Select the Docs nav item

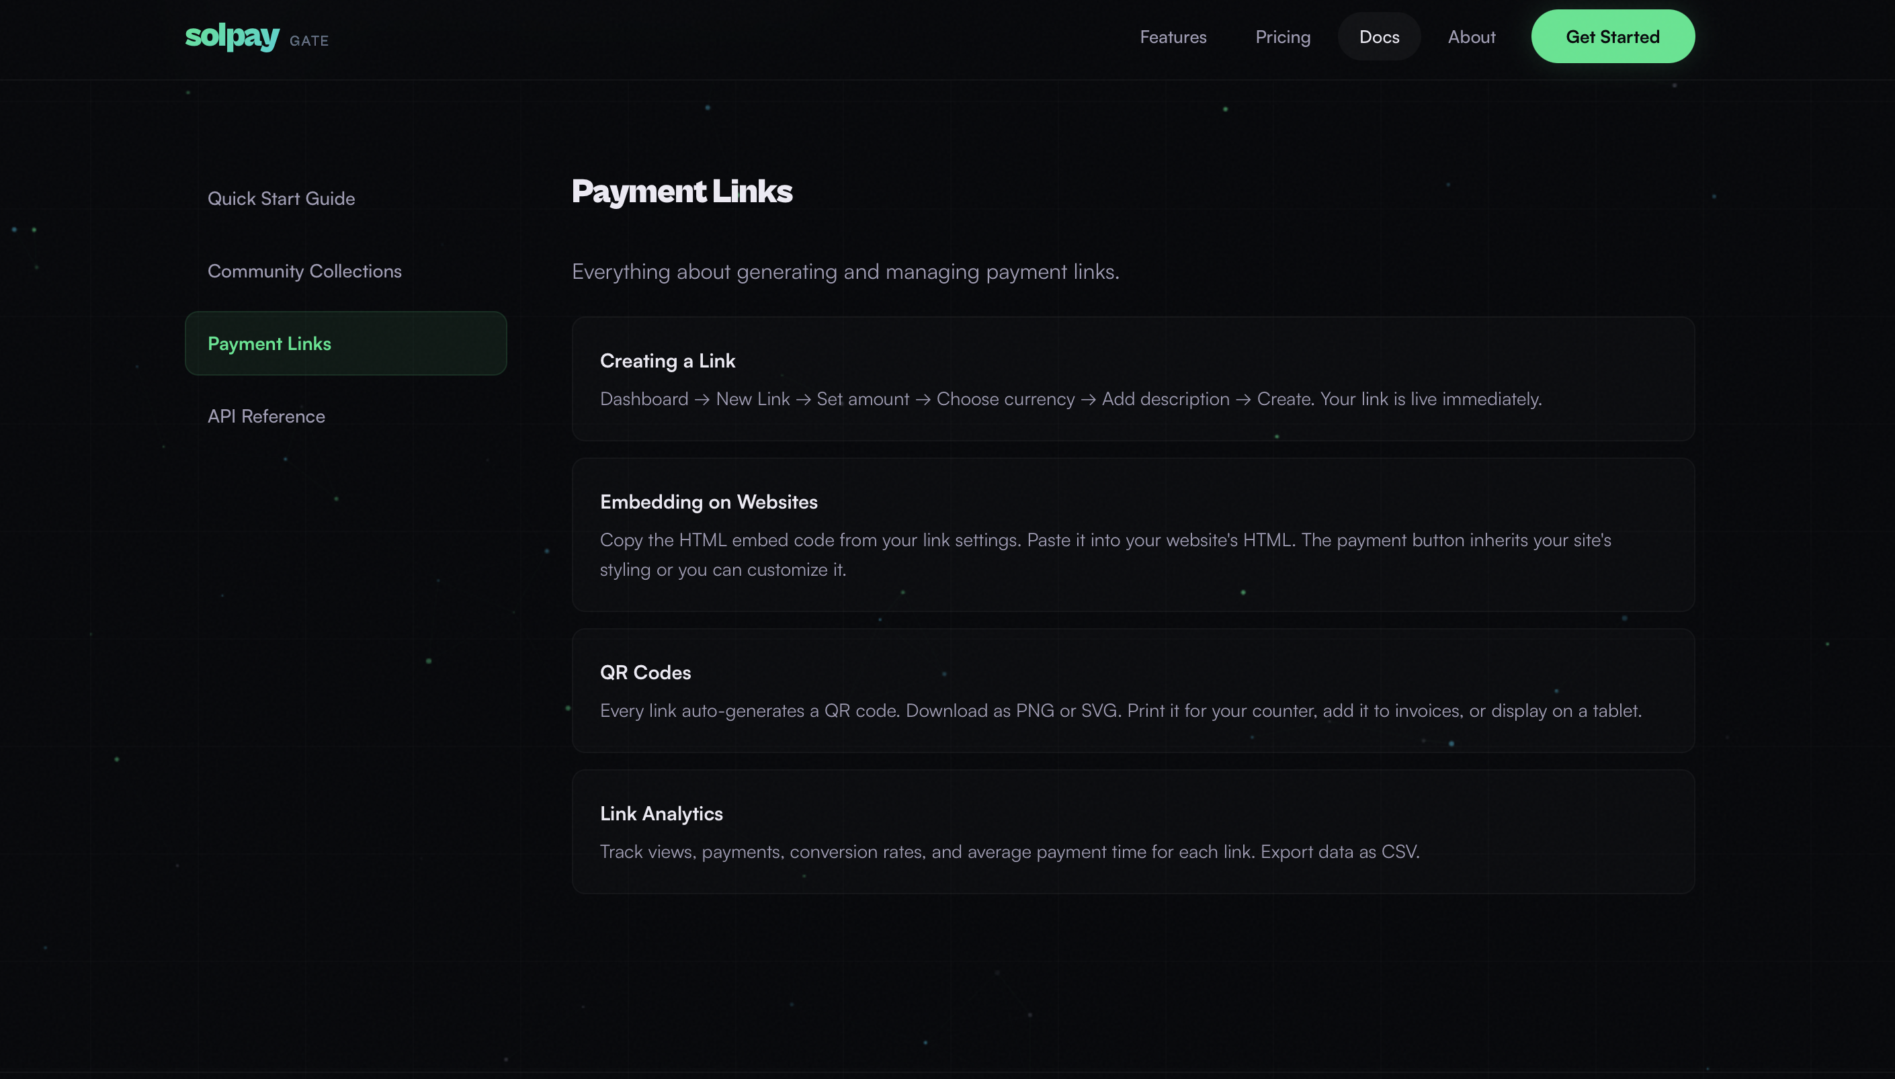tap(1378, 36)
